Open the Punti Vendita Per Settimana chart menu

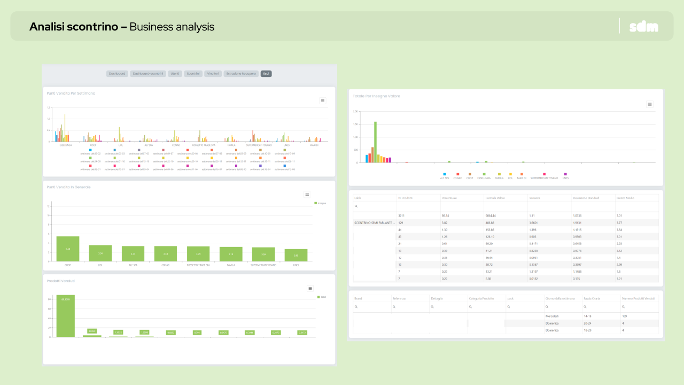(x=323, y=101)
